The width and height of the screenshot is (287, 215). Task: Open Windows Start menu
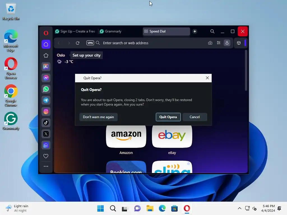[100, 208]
